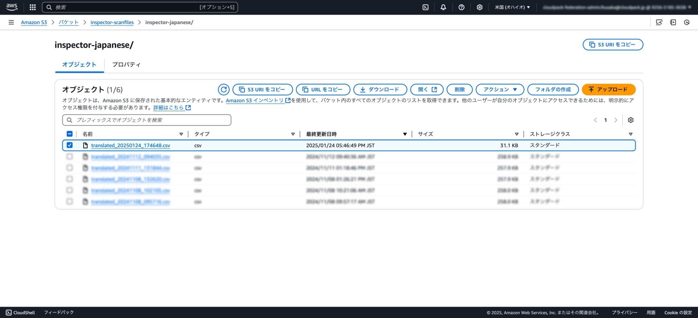
Task: Click the AWS logo to go home
Action: 11,7
